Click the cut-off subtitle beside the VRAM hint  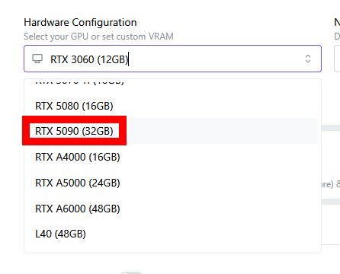(x=337, y=37)
